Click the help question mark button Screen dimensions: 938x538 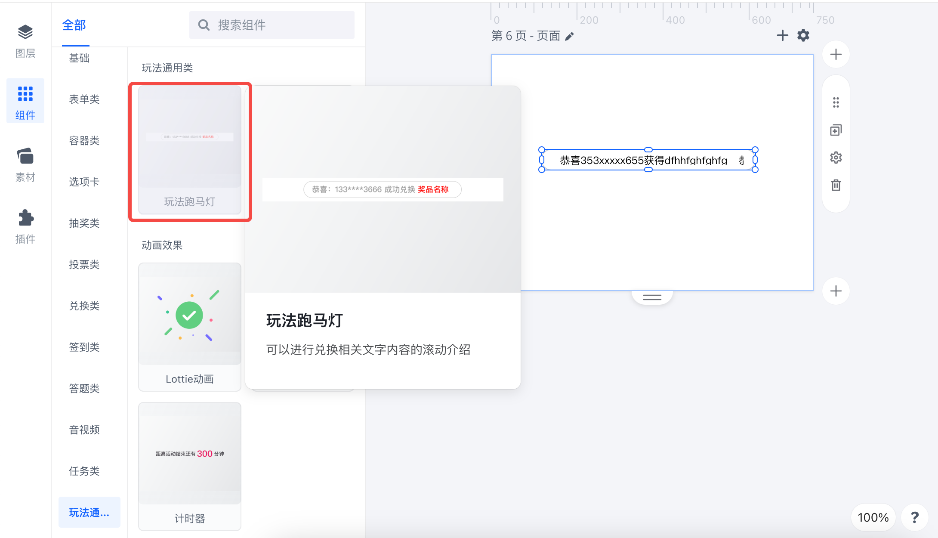click(915, 517)
